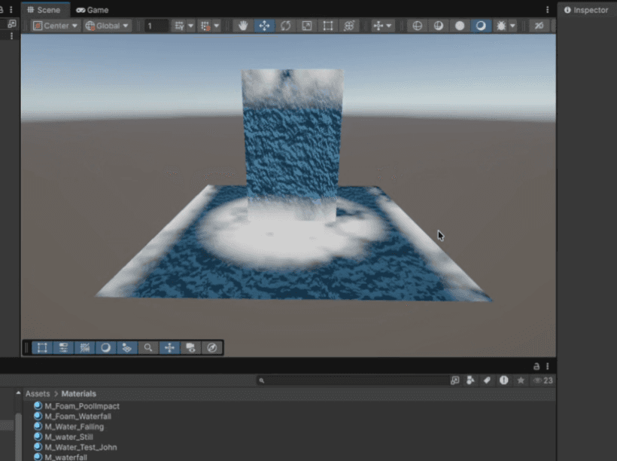The height and width of the screenshot is (461, 617).
Task: Click search-in-scene icon in left panel
Action: tap(12, 23)
